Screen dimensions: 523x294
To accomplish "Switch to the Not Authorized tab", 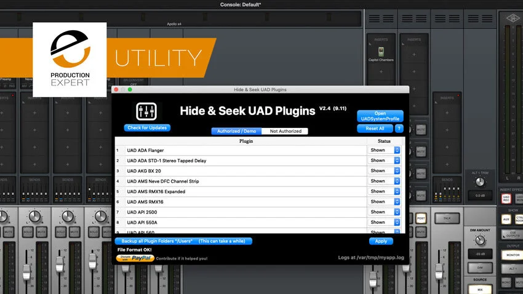I will (x=285, y=131).
